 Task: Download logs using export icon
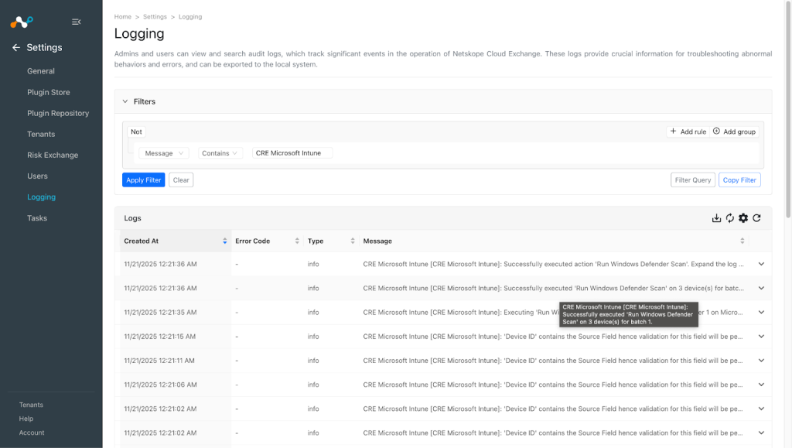click(x=716, y=218)
